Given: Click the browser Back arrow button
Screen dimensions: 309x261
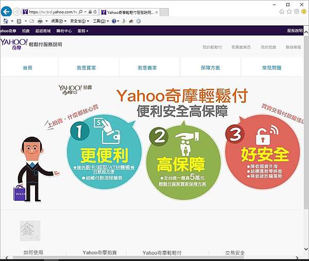Looking at the screenshot, I should [6, 12].
